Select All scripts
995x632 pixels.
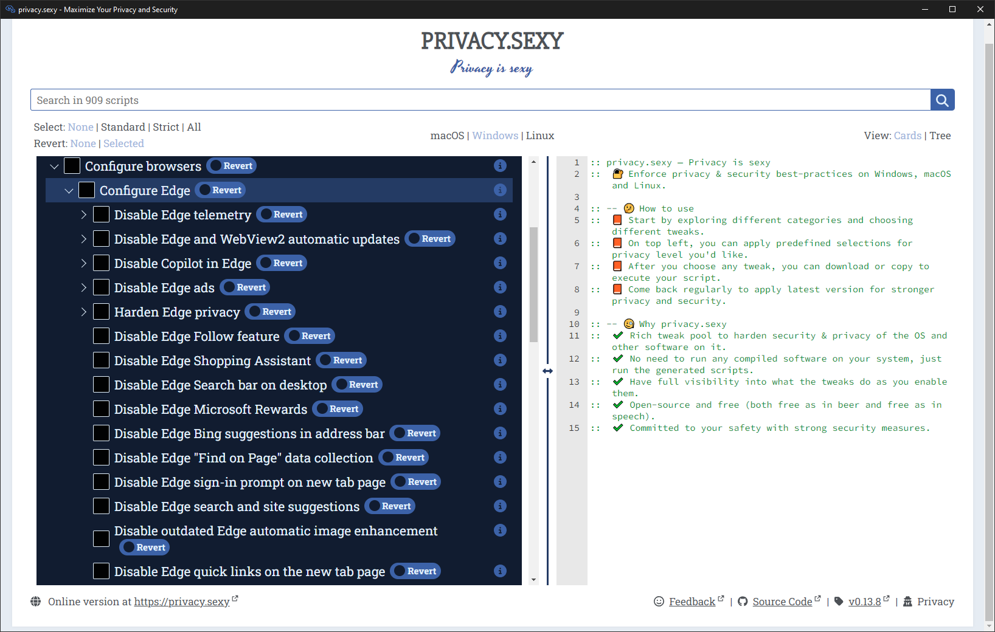pos(194,127)
